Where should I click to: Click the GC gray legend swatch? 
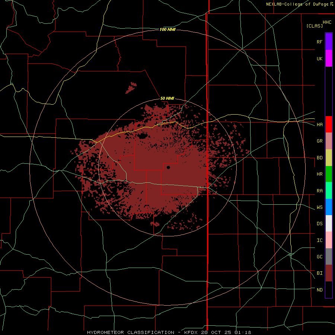pyautogui.click(x=329, y=256)
